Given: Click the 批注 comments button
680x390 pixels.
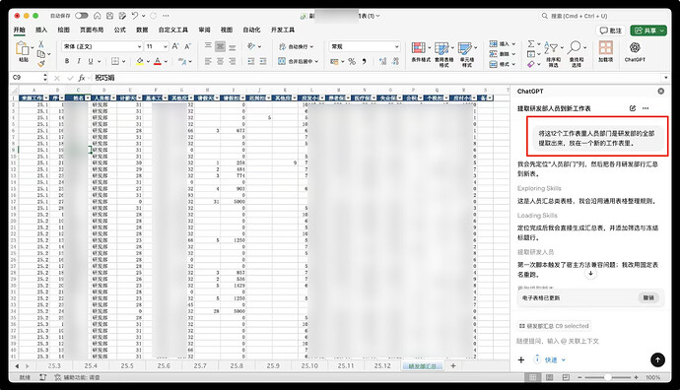Looking at the screenshot, I should point(611,31).
